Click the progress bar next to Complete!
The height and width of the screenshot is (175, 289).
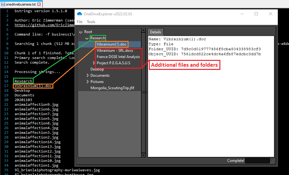[257, 161]
